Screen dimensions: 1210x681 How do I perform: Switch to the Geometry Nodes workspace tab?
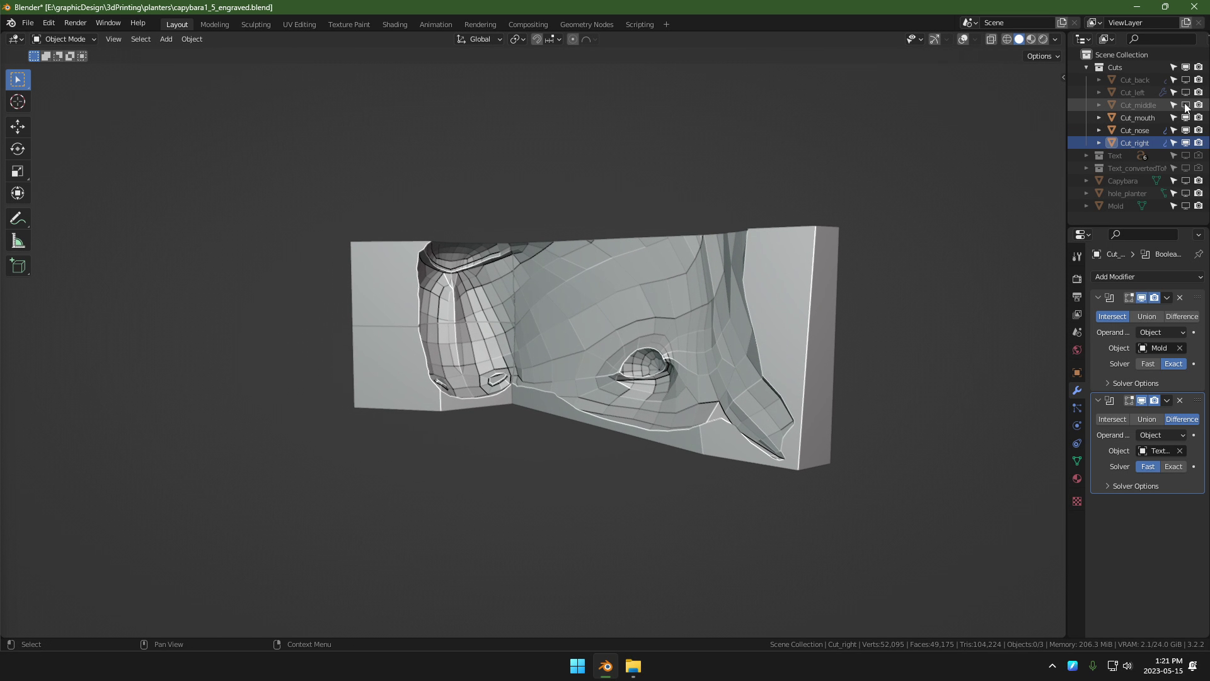tap(587, 25)
